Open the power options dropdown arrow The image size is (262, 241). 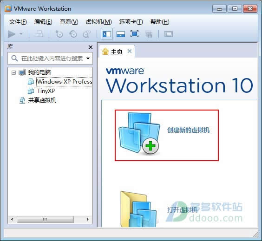[x=21, y=34]
